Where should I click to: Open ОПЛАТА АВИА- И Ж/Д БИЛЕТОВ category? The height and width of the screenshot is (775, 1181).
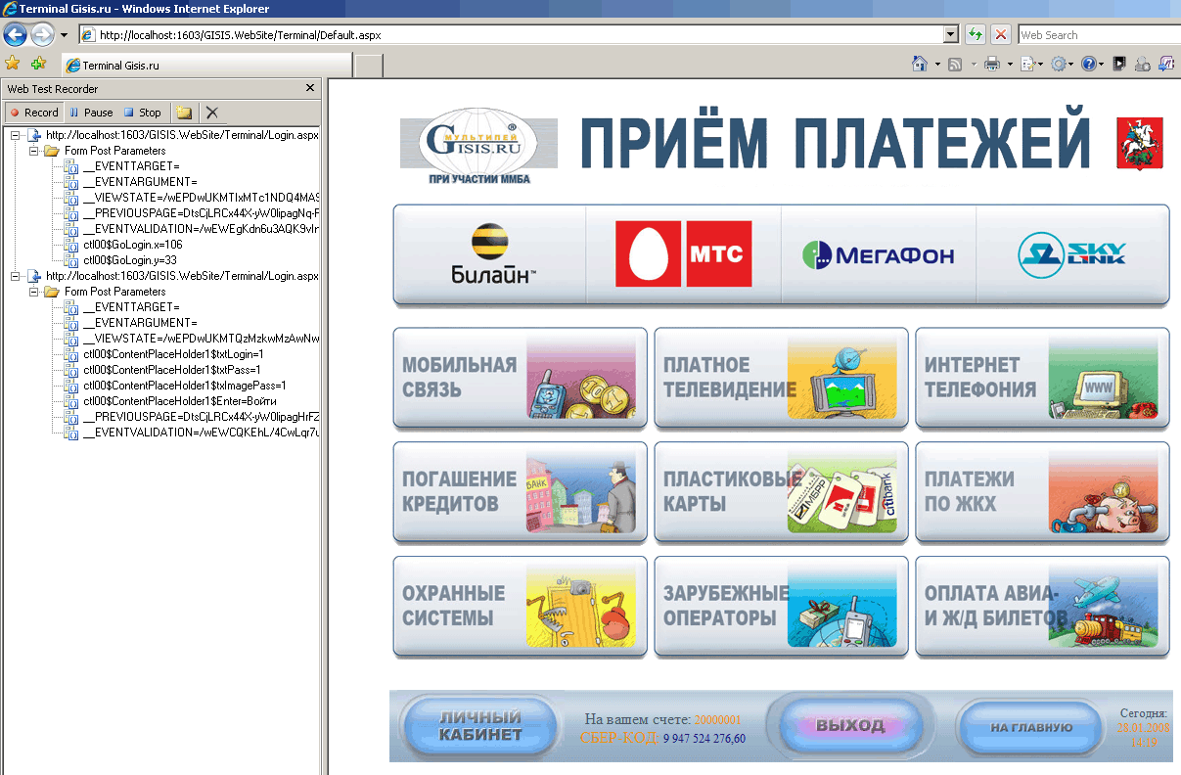(1042, 607)
